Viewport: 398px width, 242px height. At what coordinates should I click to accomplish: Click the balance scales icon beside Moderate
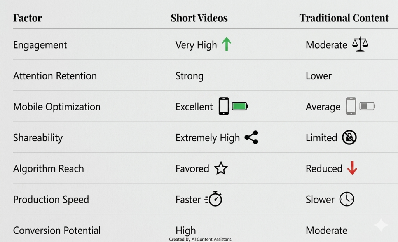360,44
